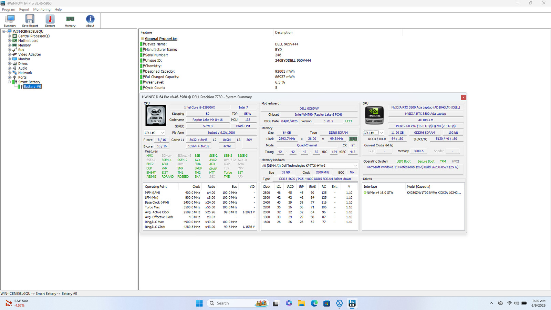
Task: Open the Sensors thermometer icon
Action: (x=50, y=21)
